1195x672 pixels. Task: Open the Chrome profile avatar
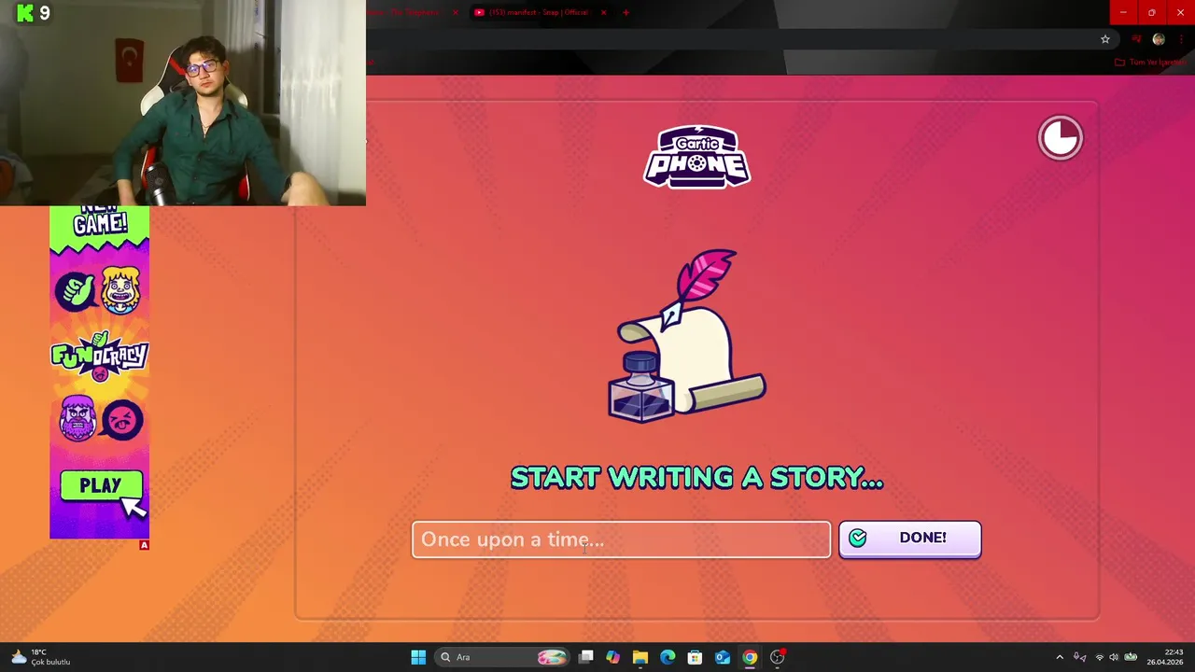point(1159,39)
